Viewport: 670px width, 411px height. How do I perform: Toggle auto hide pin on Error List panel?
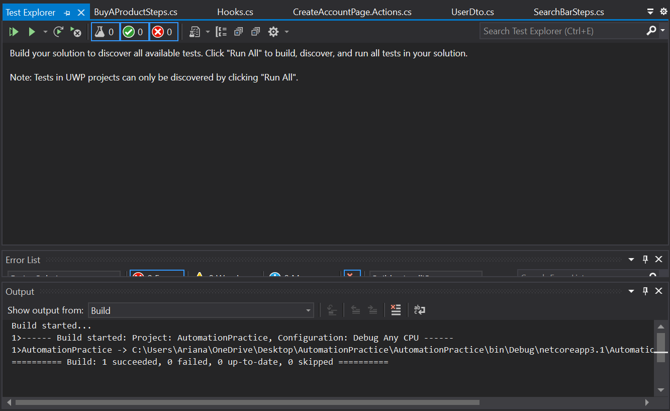click(x=646, y=260)
